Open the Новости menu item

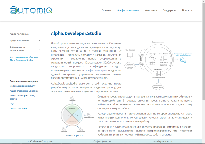pos(187,10)
